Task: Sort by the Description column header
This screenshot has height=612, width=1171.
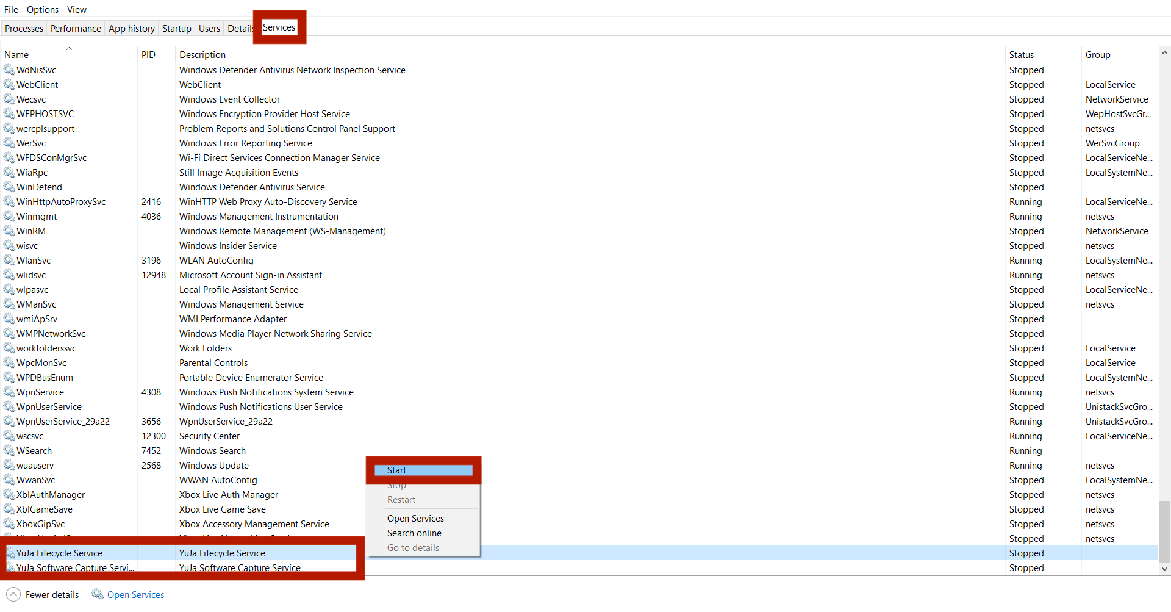Action: click(x=590, y=54)
